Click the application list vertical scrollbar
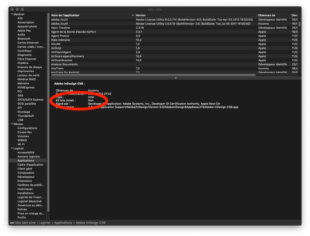 (300, 24)
